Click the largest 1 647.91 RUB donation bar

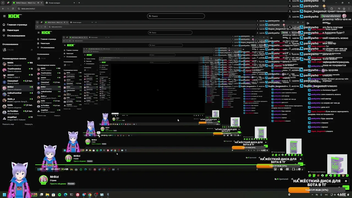(x=317, y=190)
